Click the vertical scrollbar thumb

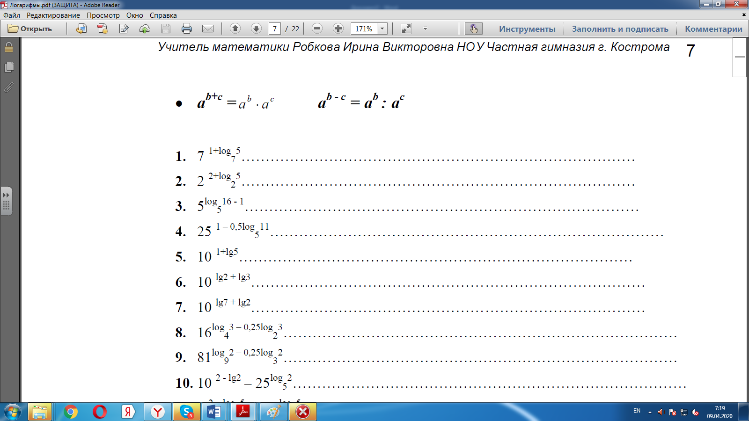click(740, 57)
